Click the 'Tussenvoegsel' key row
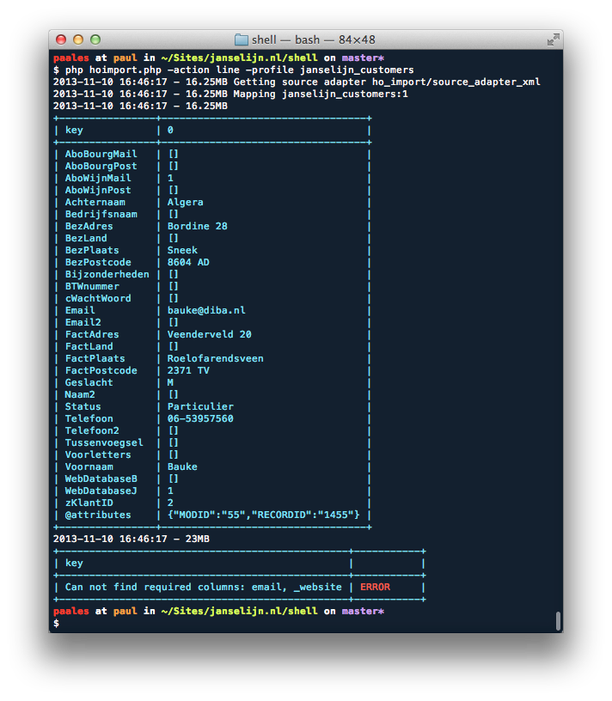Screen dimensions: 612x701 pyautogui.click(x=212, y=443)
